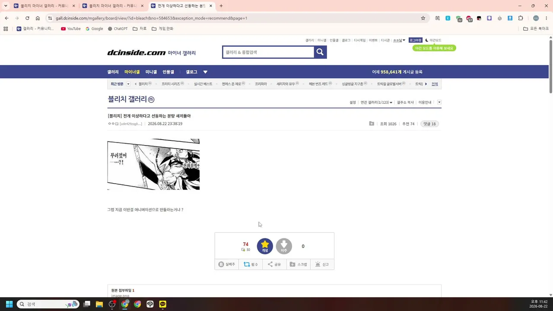Screen dimensions: 553x311
Task: Open 프리티 시리즈 in the recent visits bar
Action: click(173, 84)
